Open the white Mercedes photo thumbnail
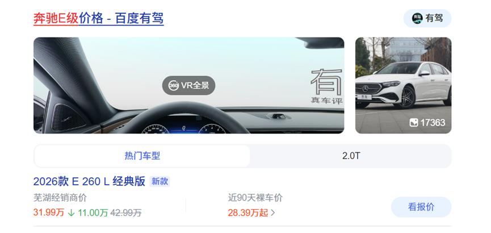 [x=404, y=85]
